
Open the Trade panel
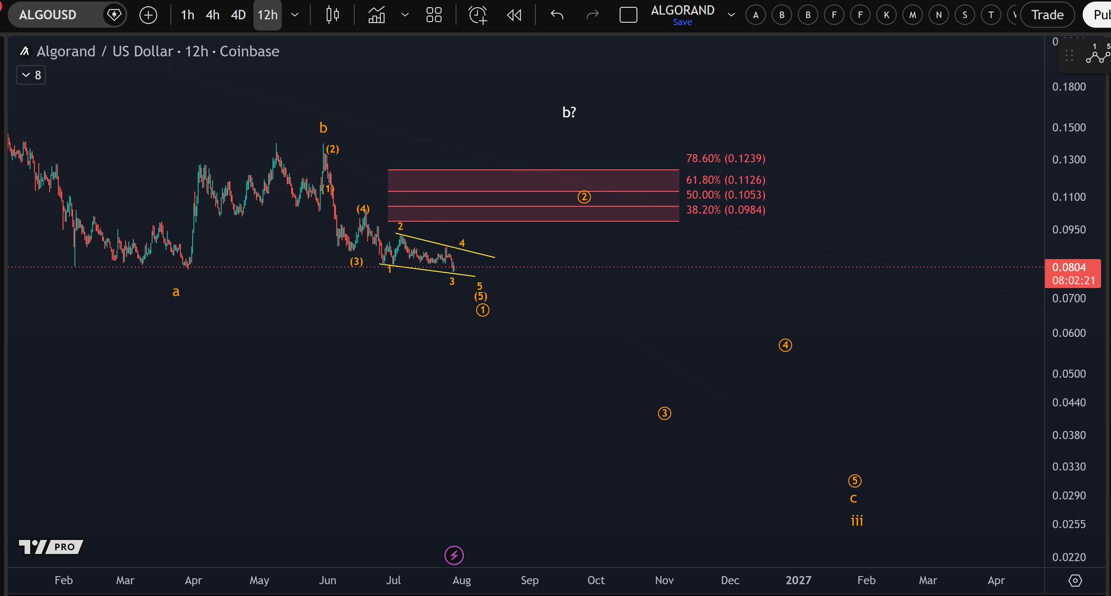(x=1047, y=15)
